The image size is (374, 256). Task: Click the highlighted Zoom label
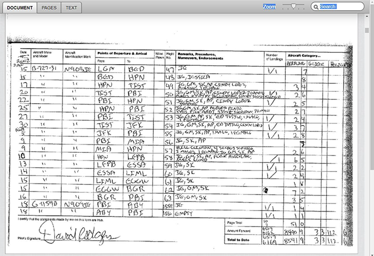pyautogui.click(x=269, y=7)
